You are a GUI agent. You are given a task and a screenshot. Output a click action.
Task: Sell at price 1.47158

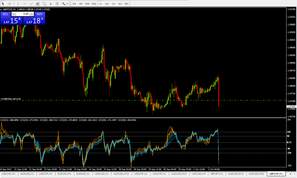click(12, 21)
